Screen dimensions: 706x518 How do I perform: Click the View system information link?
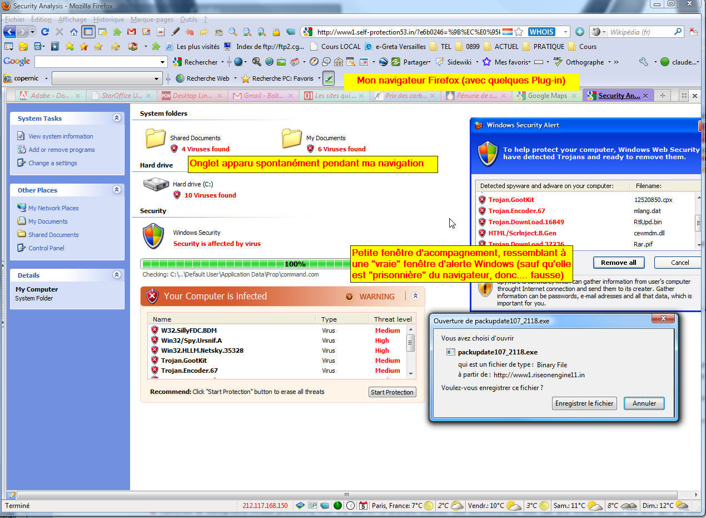coord(61,136)
